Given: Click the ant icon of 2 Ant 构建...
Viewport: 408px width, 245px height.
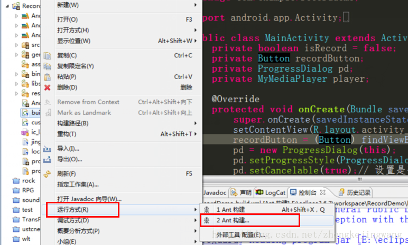Looking at the screenshot, I should click(x=207, y=220).
